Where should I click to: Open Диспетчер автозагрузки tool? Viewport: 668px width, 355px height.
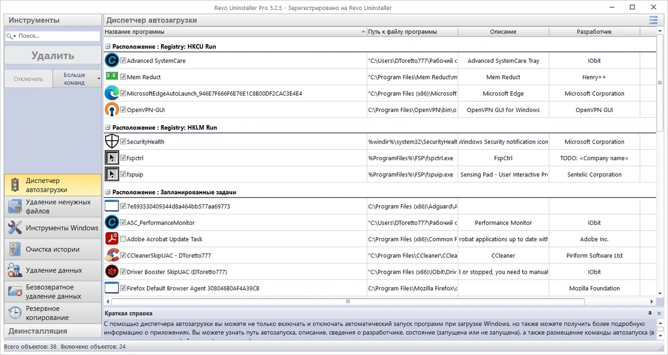53,185
